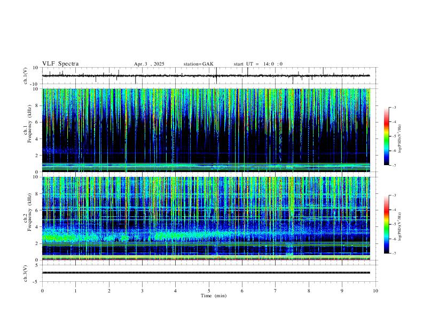Click the "4" kHz tick of ch.1 spectrogram
423x326 pixels.
pos(37,139)
